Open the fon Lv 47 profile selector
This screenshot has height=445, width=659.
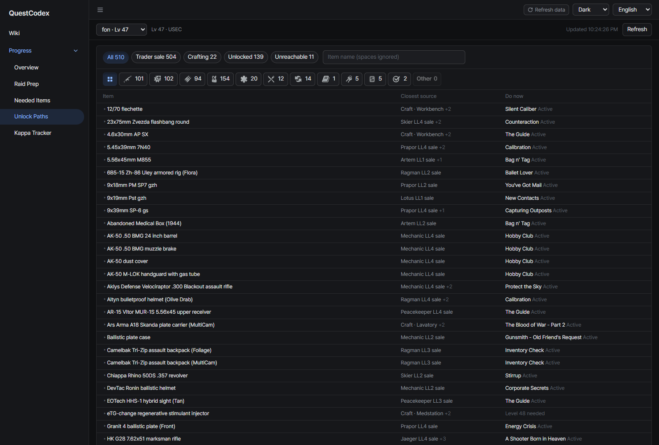pos(122,29)
